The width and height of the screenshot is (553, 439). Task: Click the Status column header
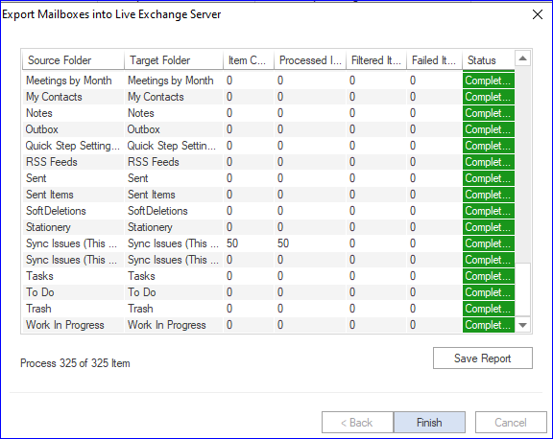pyautogui.click(x=489, y=60)
